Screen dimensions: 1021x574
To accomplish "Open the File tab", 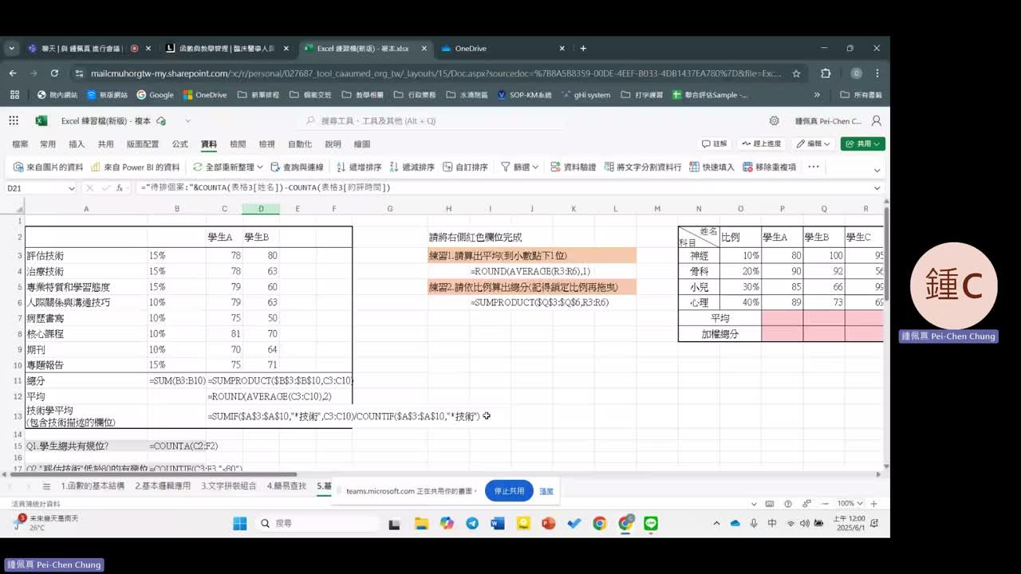I will coord(20,144).
